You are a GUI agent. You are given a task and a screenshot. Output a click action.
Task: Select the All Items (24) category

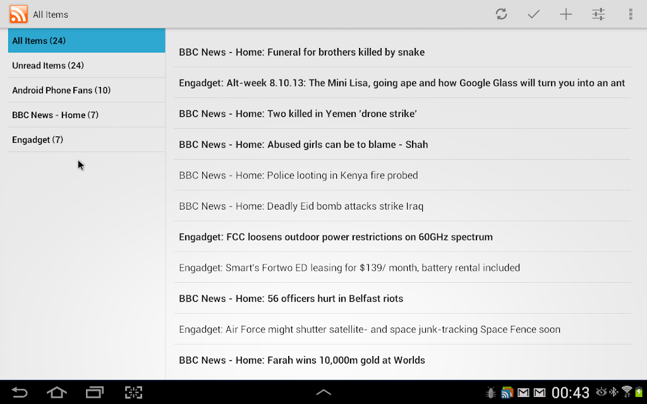pos(87,40)
